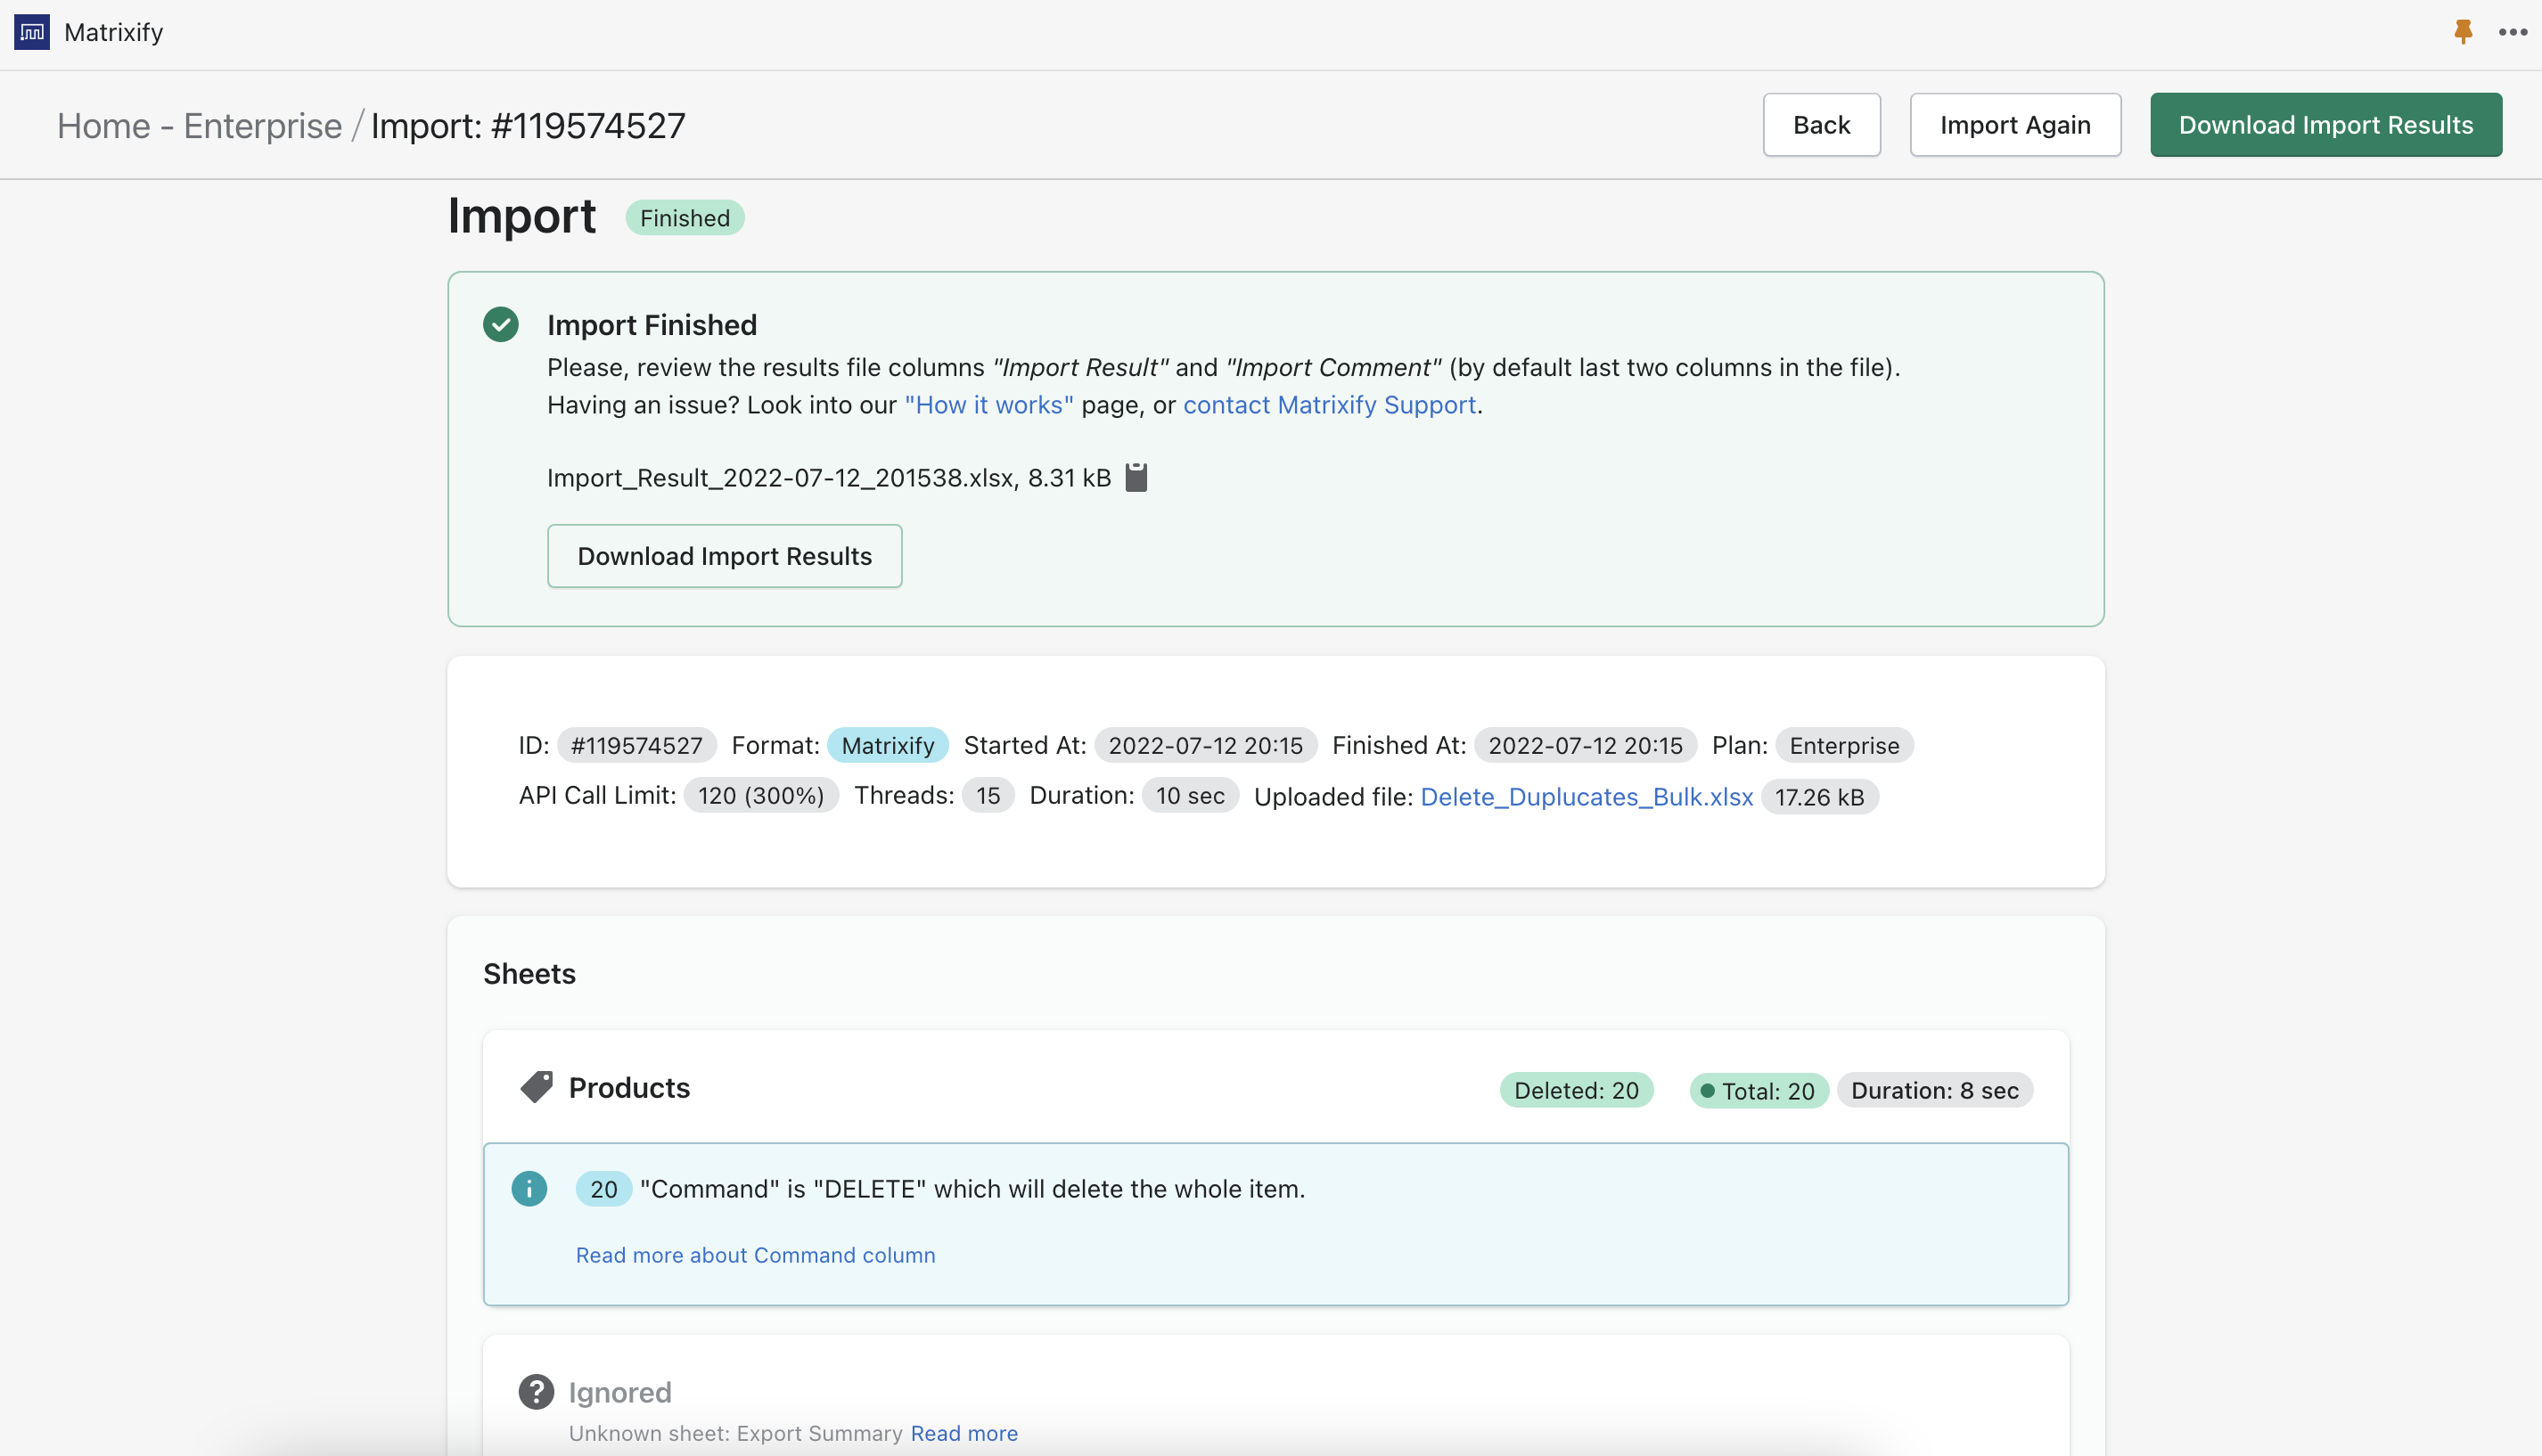Click the orange pin icon

(2463, 32)
